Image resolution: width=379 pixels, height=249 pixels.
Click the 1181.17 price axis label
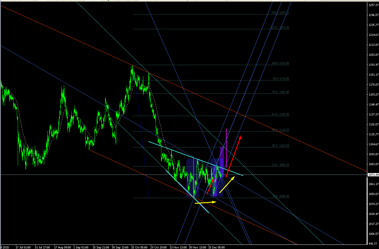point(374,75)
